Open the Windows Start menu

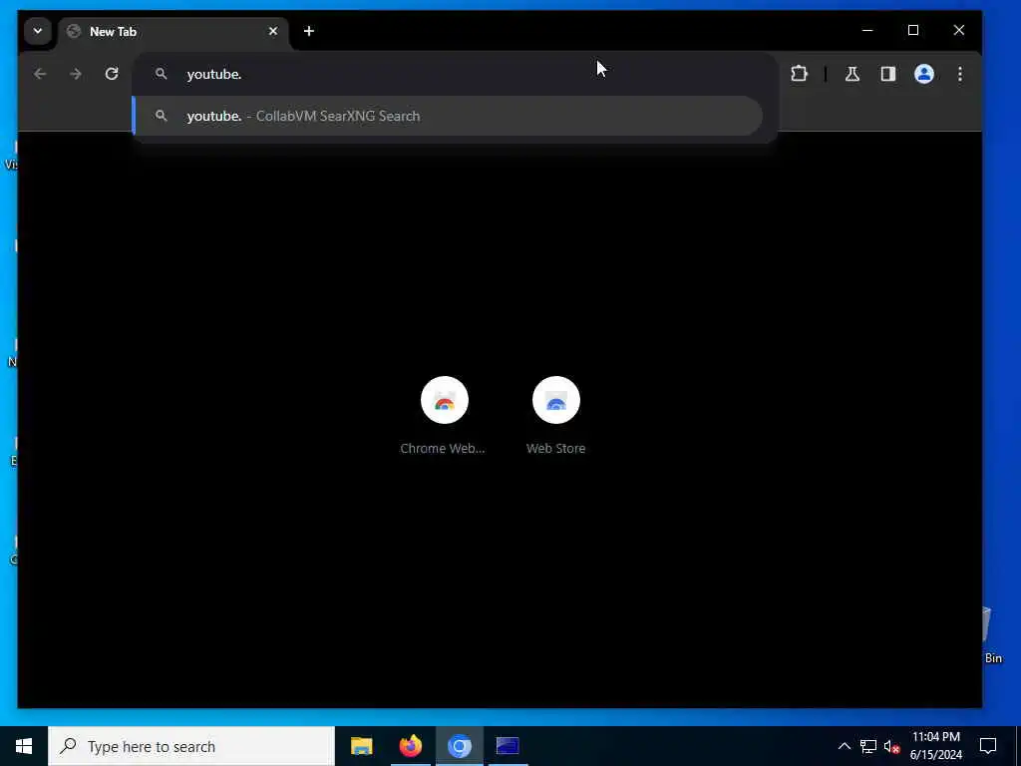tap(24, 746)
